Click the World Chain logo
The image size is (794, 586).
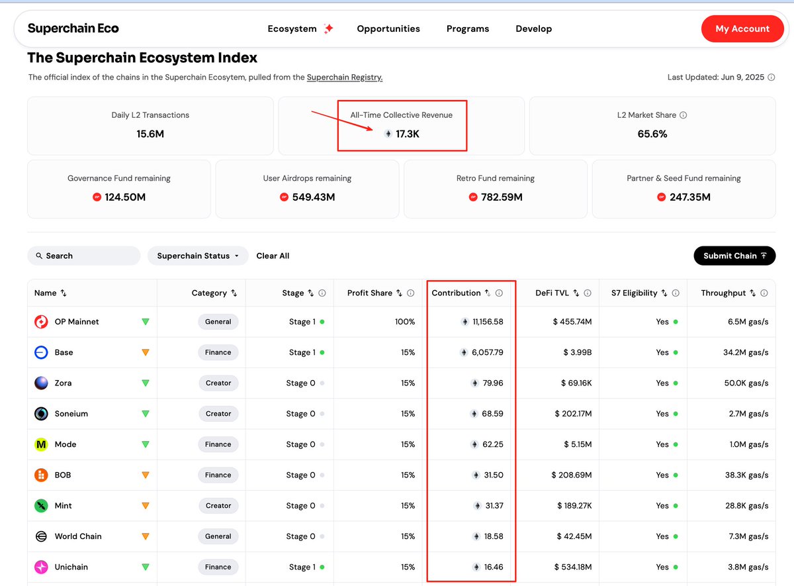click(x=41, y=536)
